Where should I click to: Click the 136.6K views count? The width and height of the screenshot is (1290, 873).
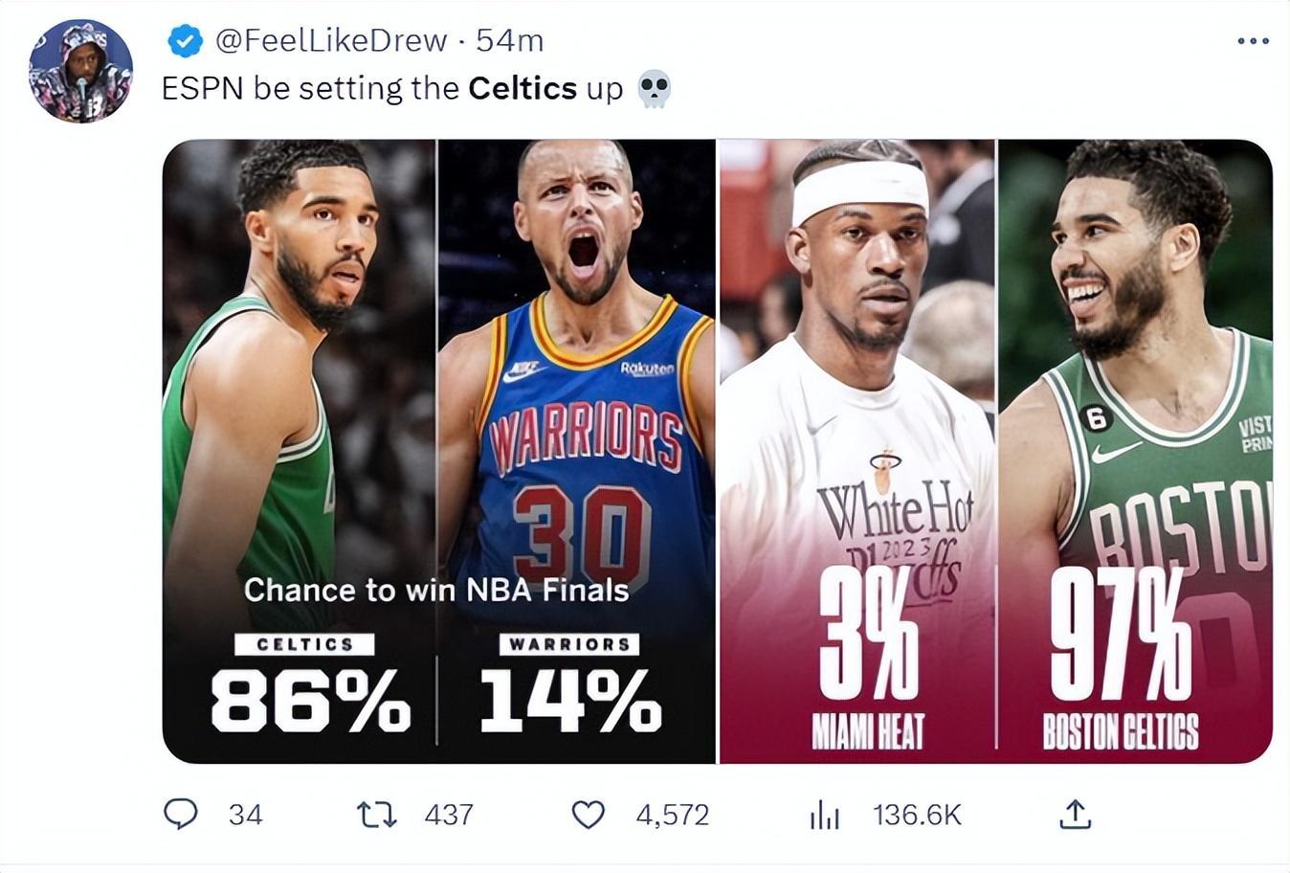click(x=917, y=815)
